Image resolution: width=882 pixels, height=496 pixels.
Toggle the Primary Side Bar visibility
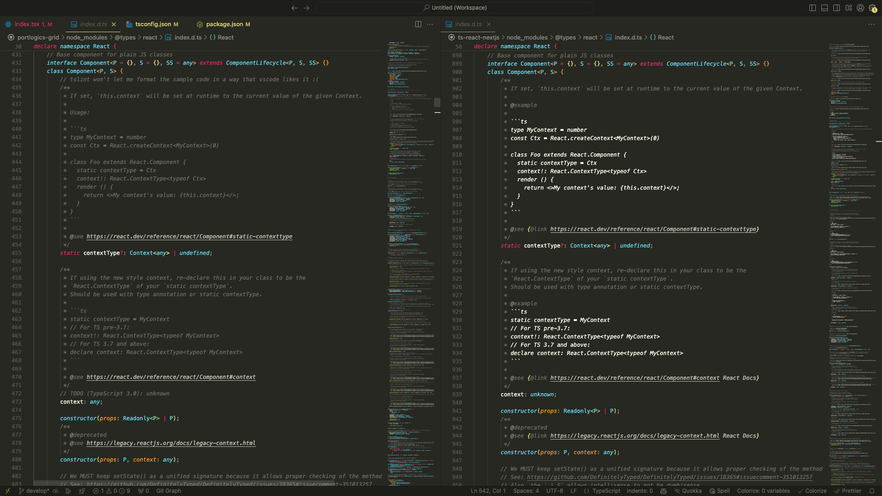tap(813, 8)
